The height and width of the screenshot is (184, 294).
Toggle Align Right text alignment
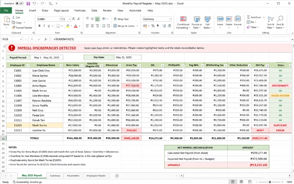tap(97, 26)
